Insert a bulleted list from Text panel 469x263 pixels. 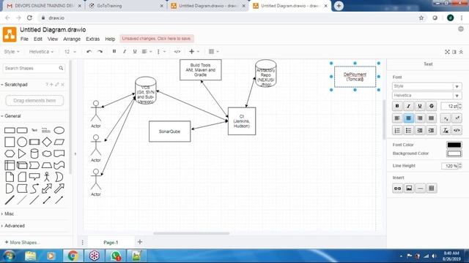(409, 130)
